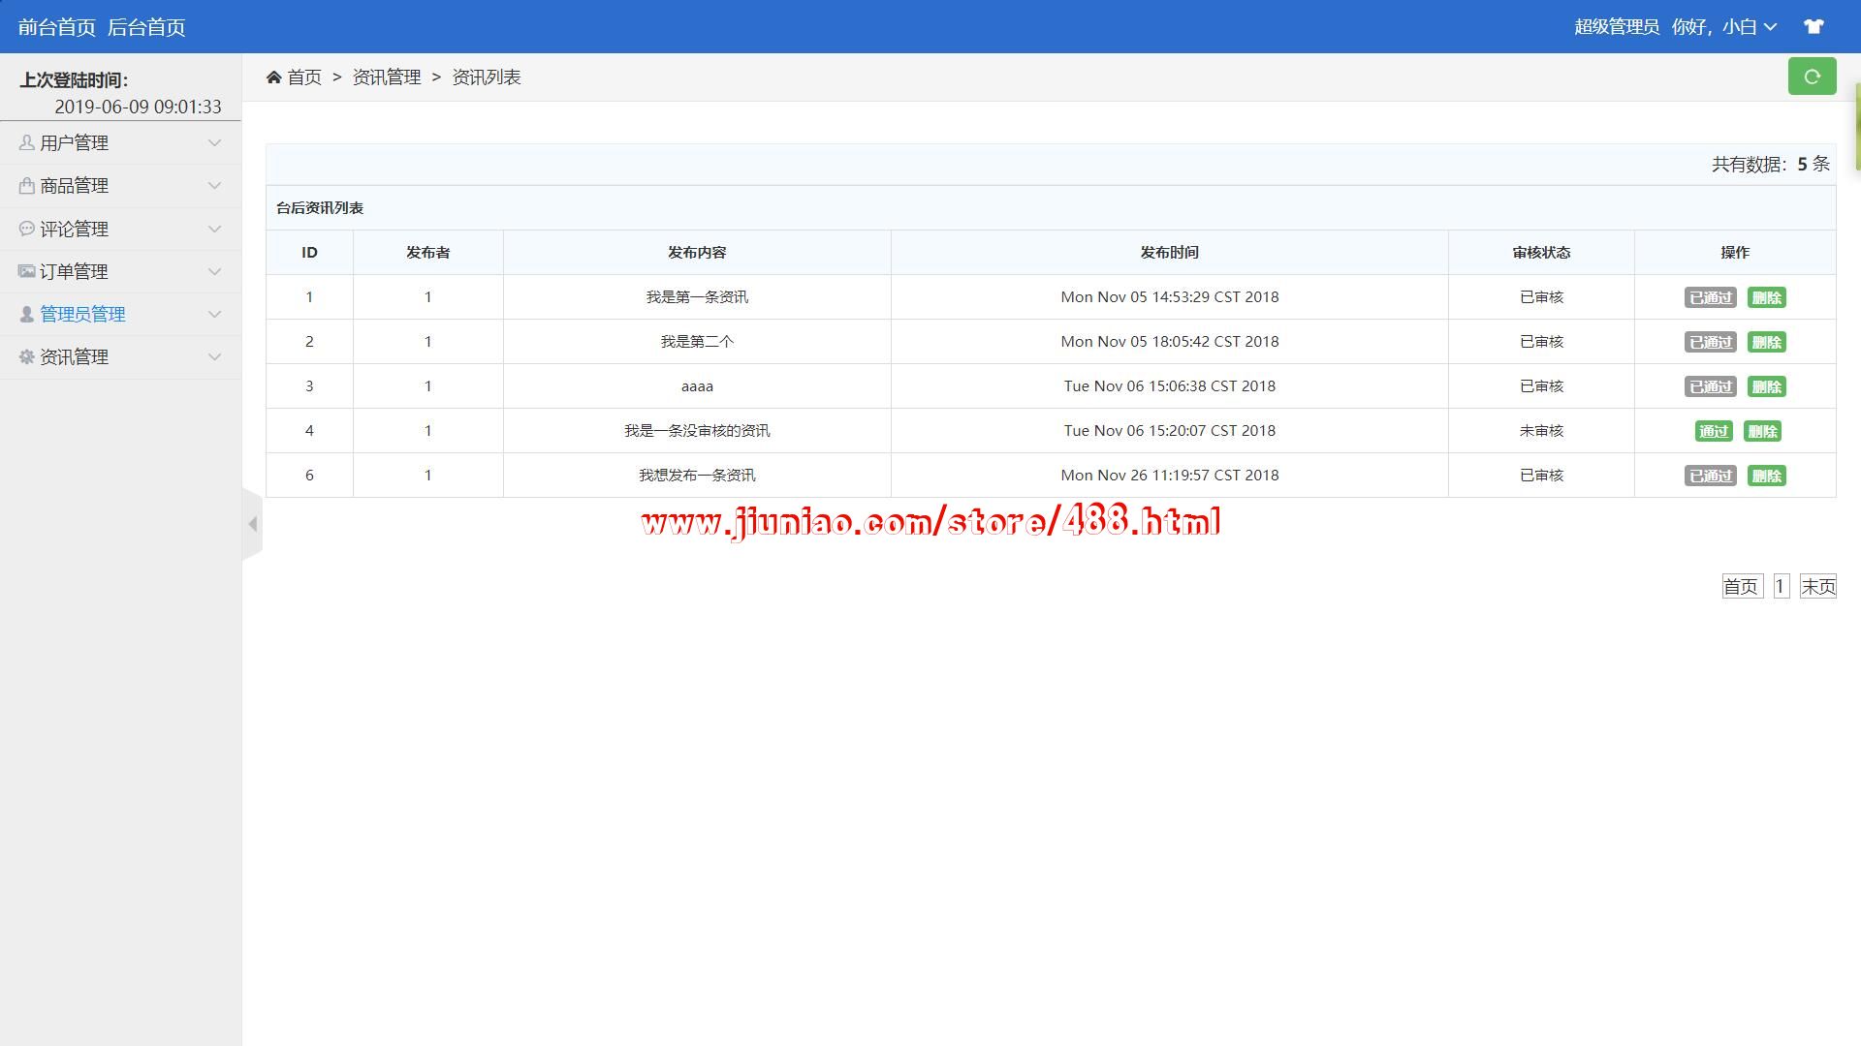Click the vertical scrollbar at the right edge
This screenshot has width=1861, height=1046.
pyautogui.click(x=1856, y=126)
